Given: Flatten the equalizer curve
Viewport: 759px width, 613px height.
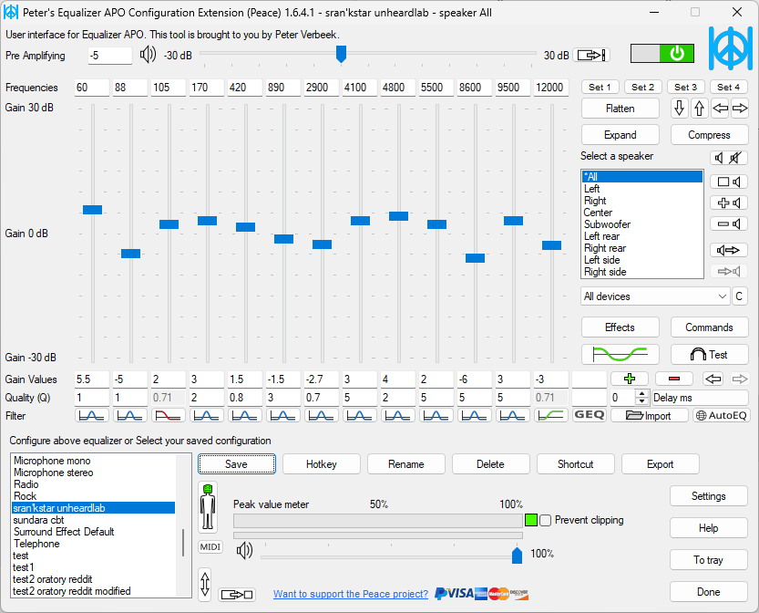Looking at the screenshot, I should click(x=621, y=109).
